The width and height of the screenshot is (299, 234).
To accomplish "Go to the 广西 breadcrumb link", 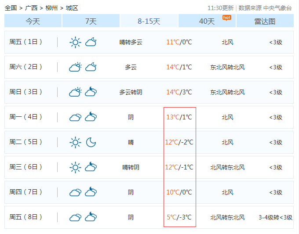I will (x=31, y=8).
